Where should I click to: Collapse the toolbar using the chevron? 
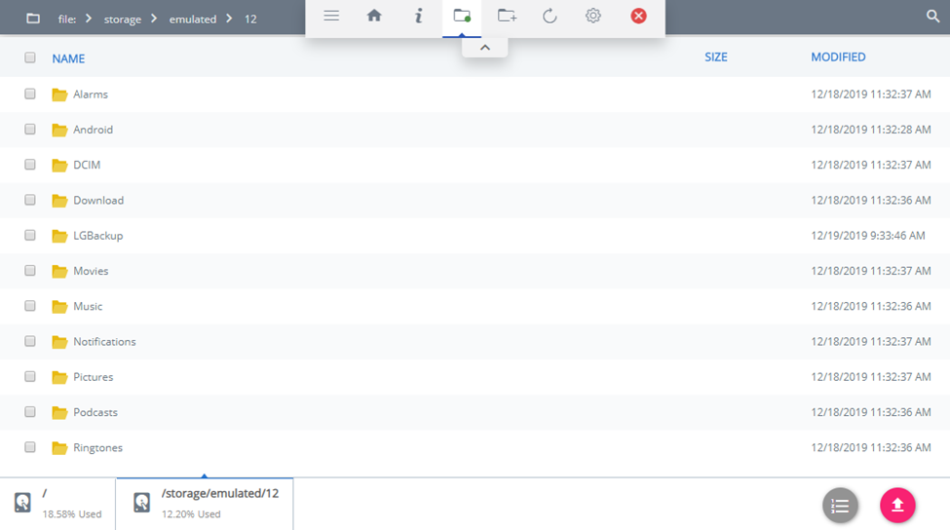[484, 48]
